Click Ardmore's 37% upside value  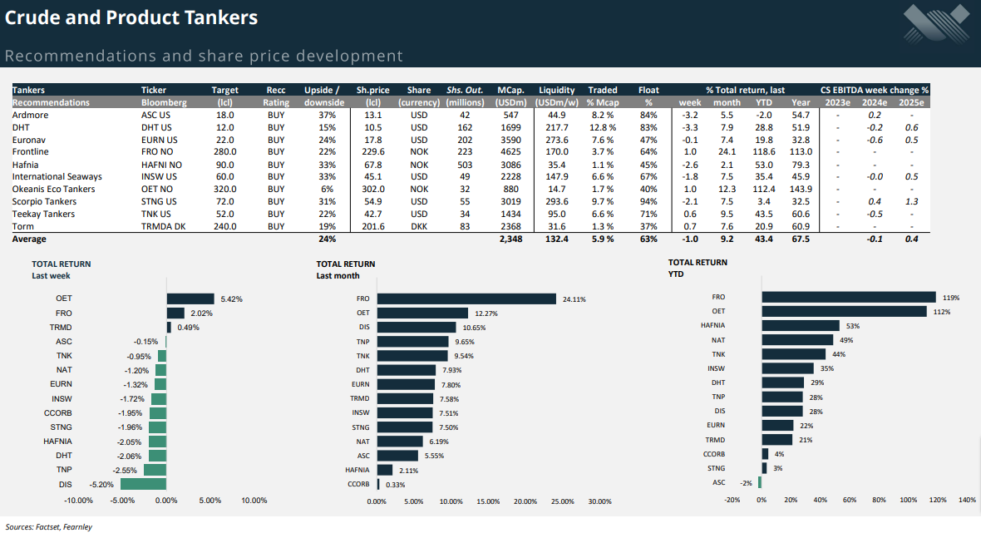(328, 115)
